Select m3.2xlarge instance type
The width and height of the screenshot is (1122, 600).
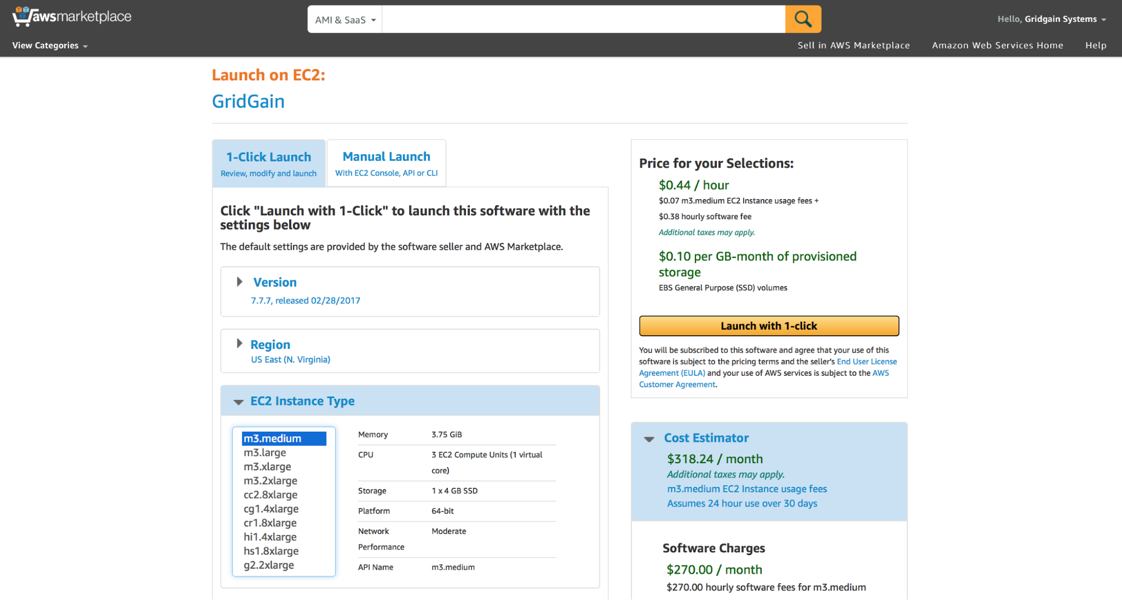pyautogui.click(x=271, y=481)
